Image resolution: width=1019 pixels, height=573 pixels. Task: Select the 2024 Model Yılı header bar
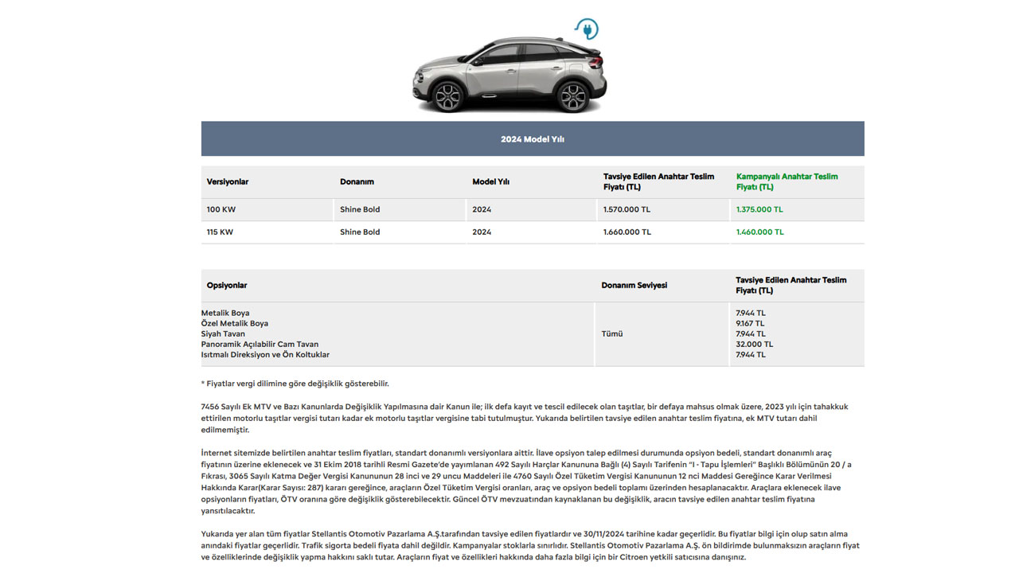point(532,139)
